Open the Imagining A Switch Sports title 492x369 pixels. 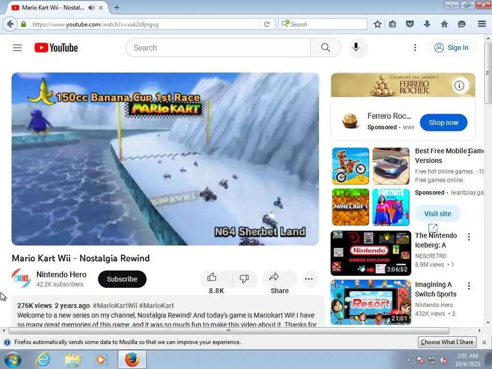point(435,289)
